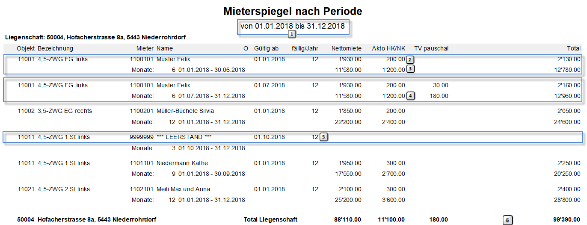Click net rent value '25'200.00'
The width and height of the screenshot is (587, 225).
(348, 200)
